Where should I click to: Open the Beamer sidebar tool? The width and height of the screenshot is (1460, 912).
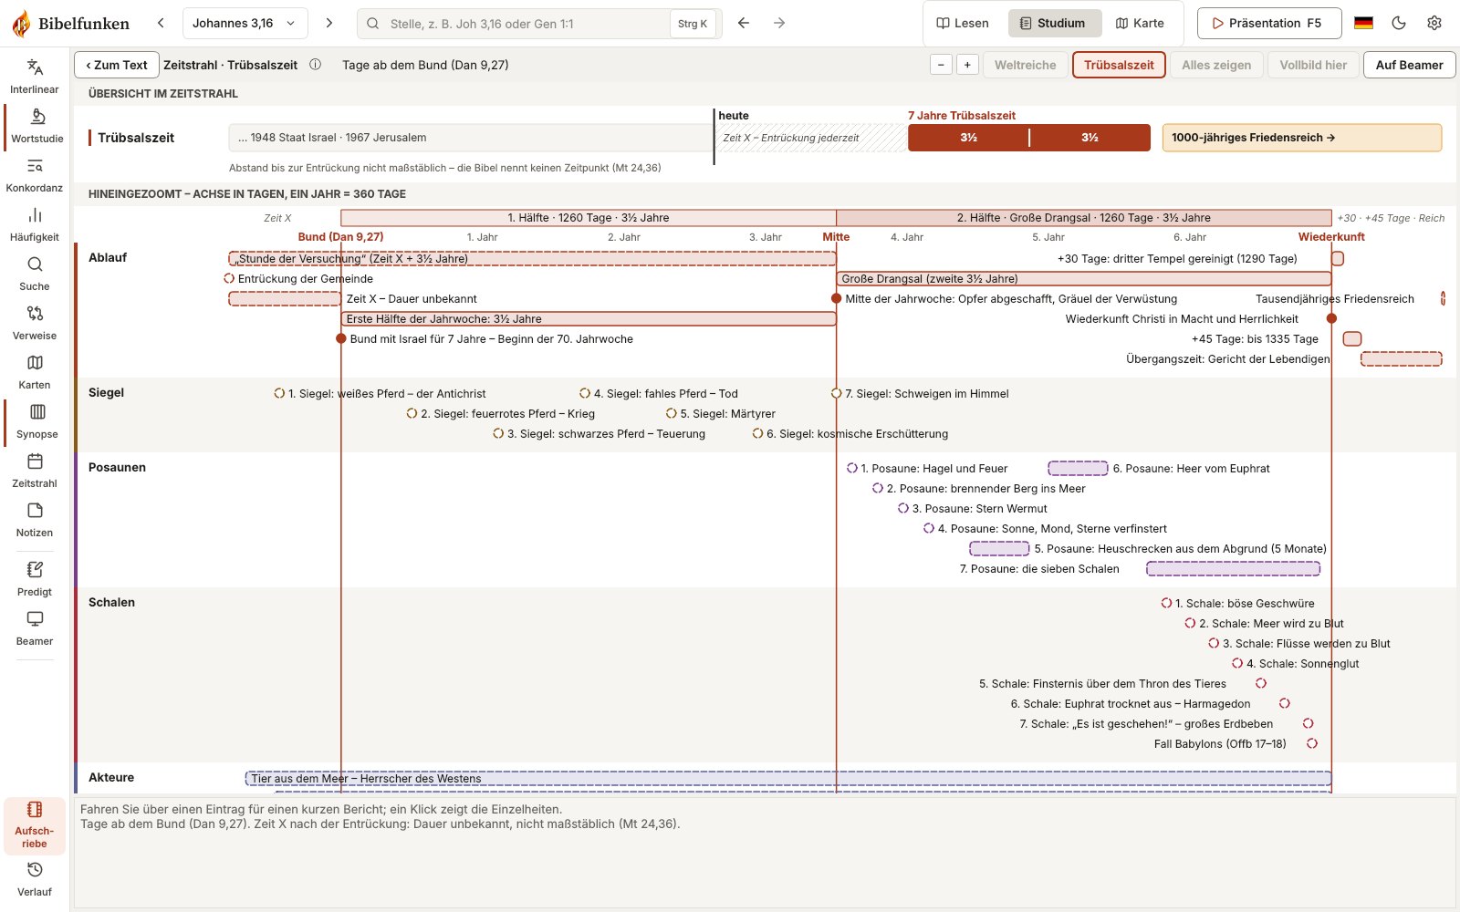click(x=35, y=628)
